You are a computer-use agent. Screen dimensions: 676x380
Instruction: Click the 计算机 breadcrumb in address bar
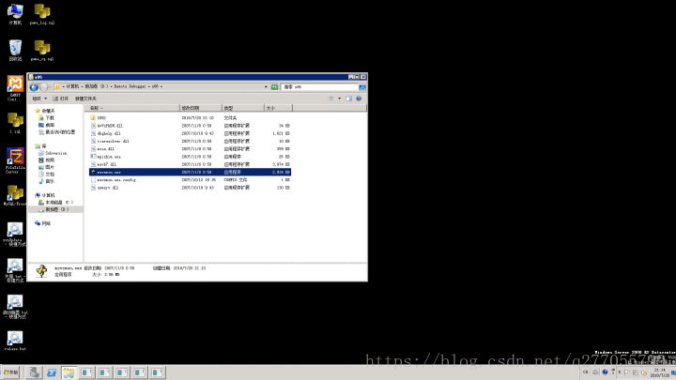click(72, 86)
